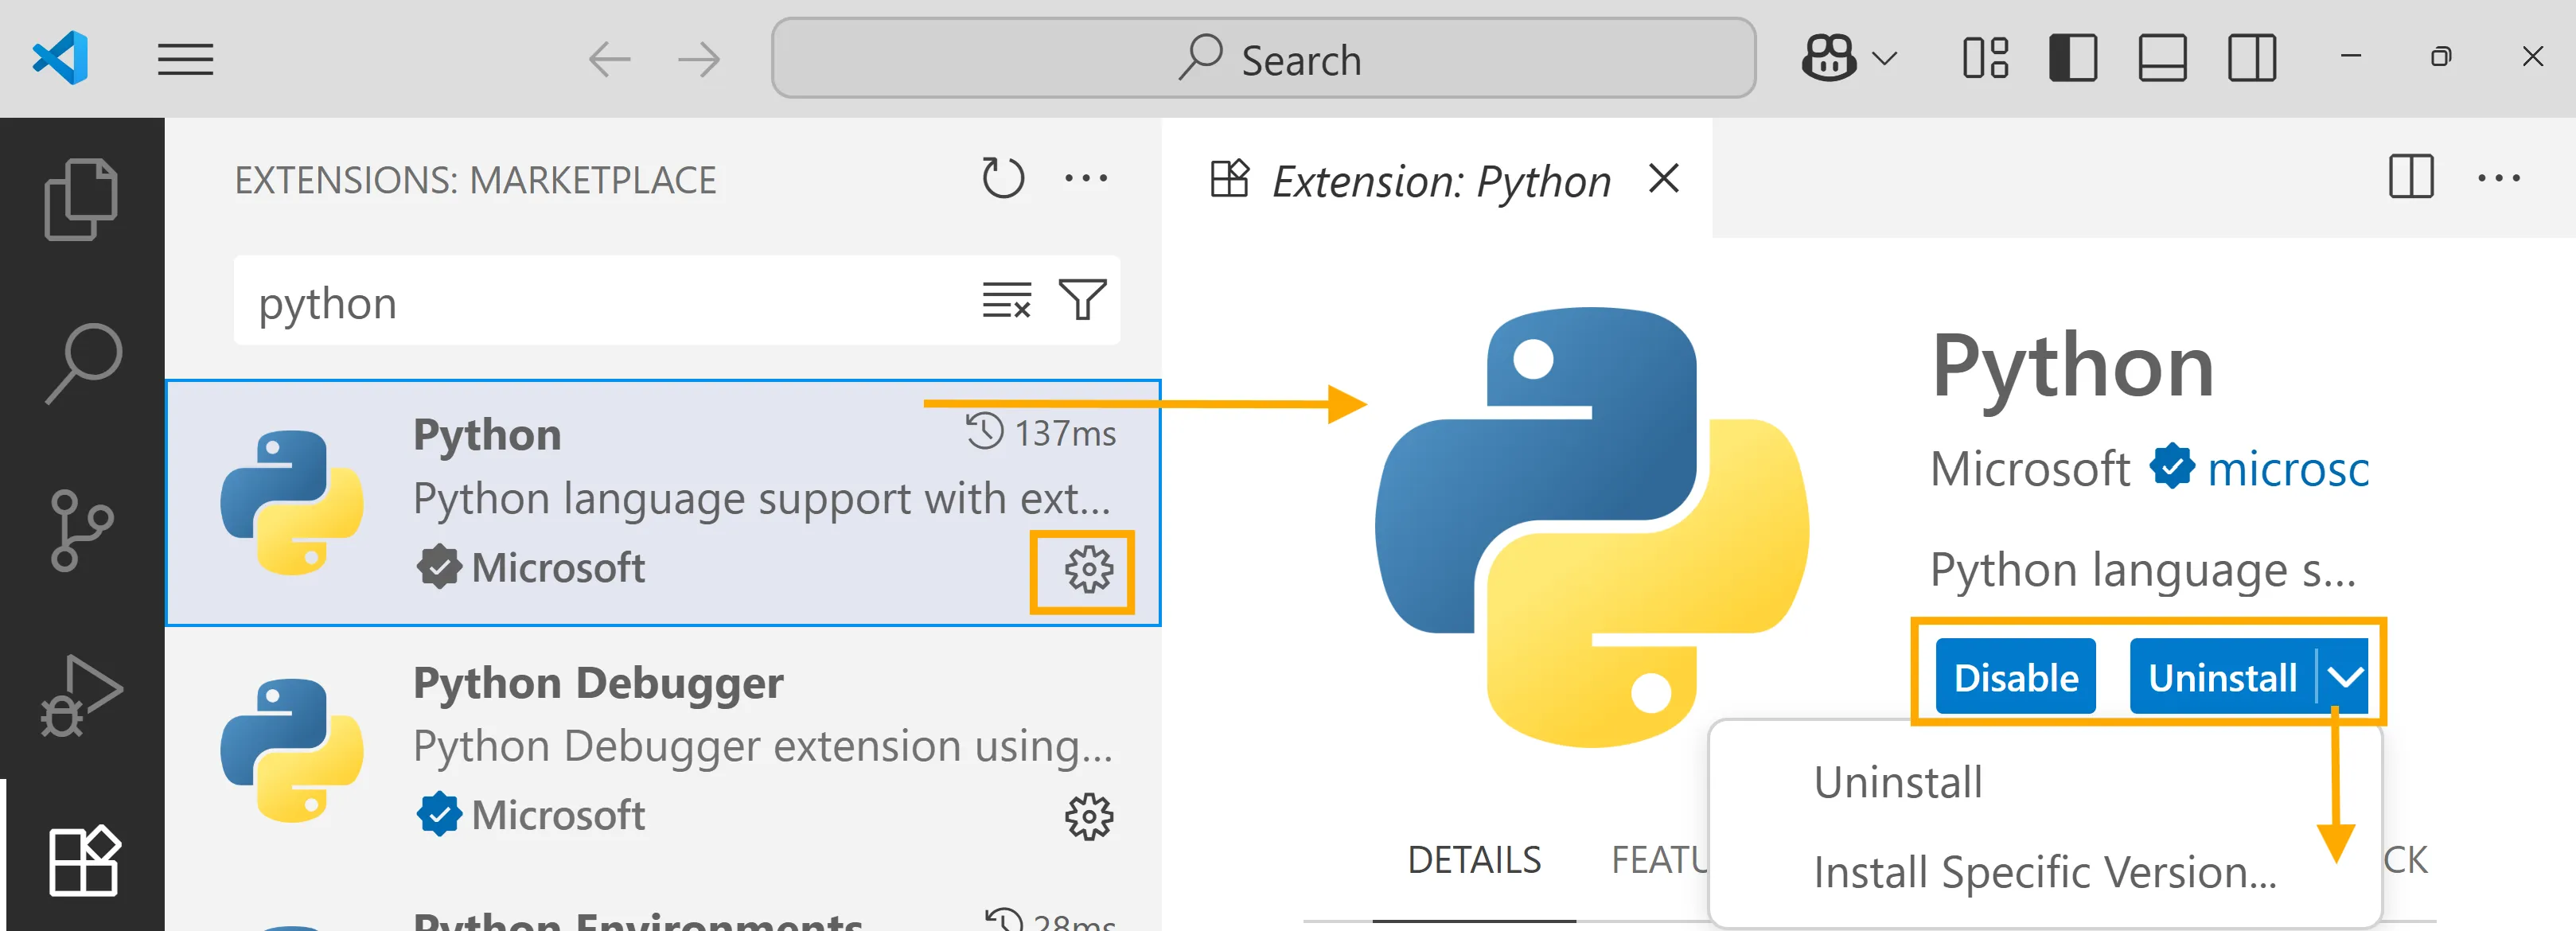Refresh the extensions marketplace list
2576x931 pixels.
click(1002, 179)
